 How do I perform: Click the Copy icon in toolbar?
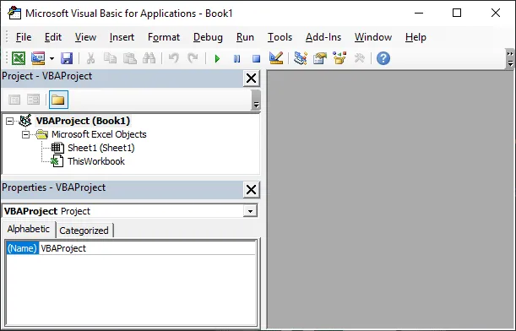coord(110,58)
